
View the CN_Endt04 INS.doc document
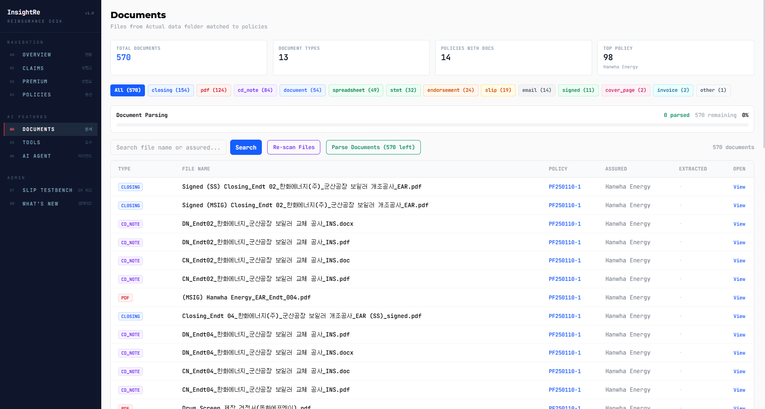coord(739,372)
